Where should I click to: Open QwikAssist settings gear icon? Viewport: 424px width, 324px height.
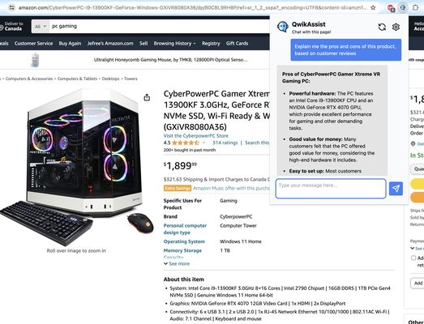(x=396, y=27)
